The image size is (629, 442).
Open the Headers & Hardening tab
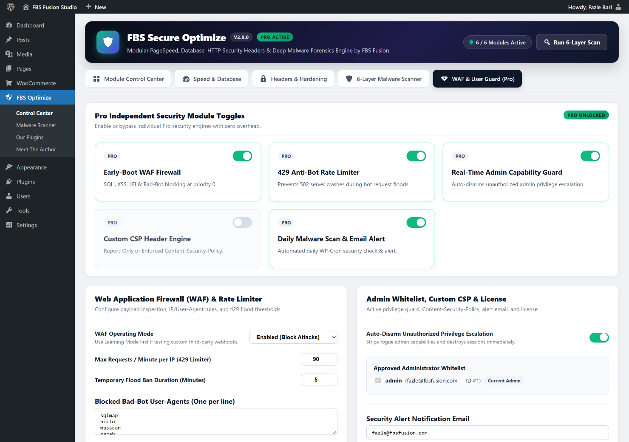tap(293, 79)
